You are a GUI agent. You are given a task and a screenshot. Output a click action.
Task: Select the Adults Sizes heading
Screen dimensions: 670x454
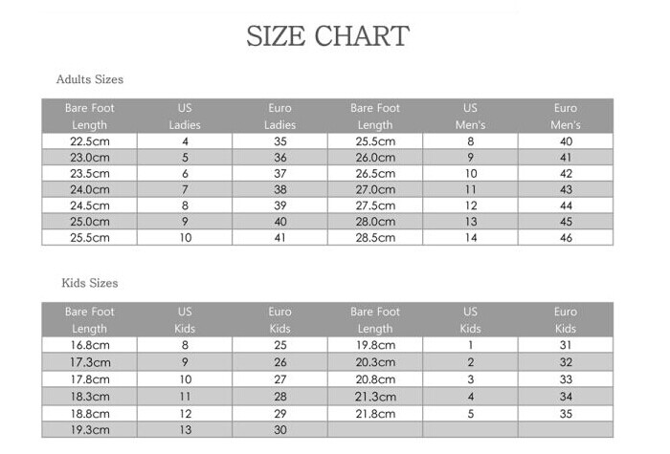pos(90,79)
